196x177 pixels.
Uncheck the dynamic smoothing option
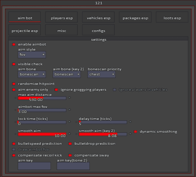click(x=135, y=131)
